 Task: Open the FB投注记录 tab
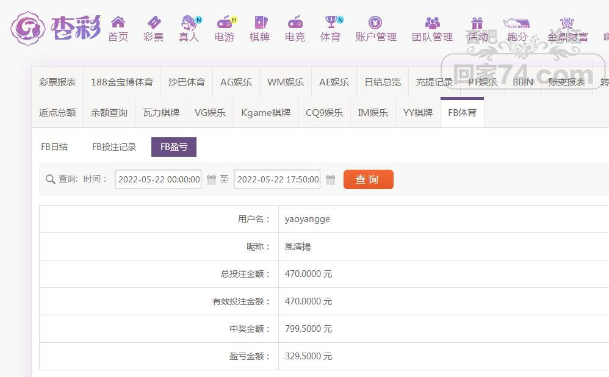(114, 146)
